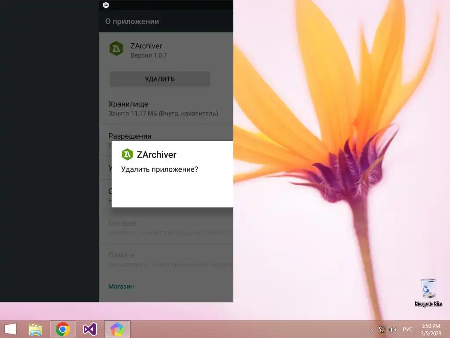
Task: Click the 'О приложении' header title
Action: 132,21
